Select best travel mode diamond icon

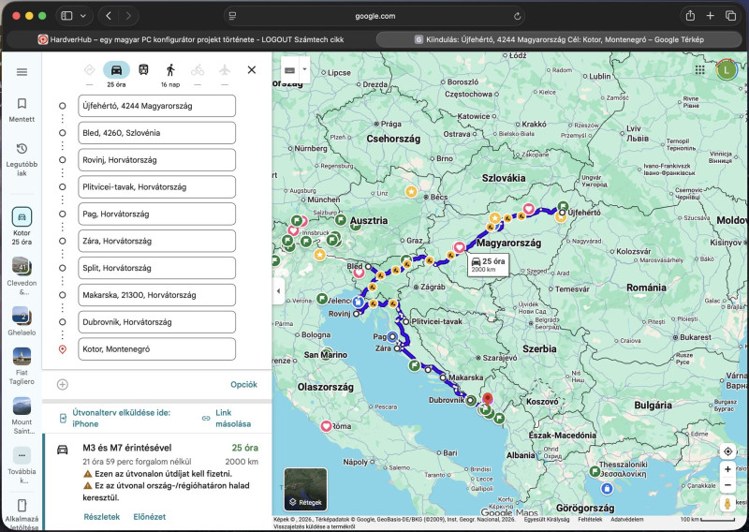89,70
